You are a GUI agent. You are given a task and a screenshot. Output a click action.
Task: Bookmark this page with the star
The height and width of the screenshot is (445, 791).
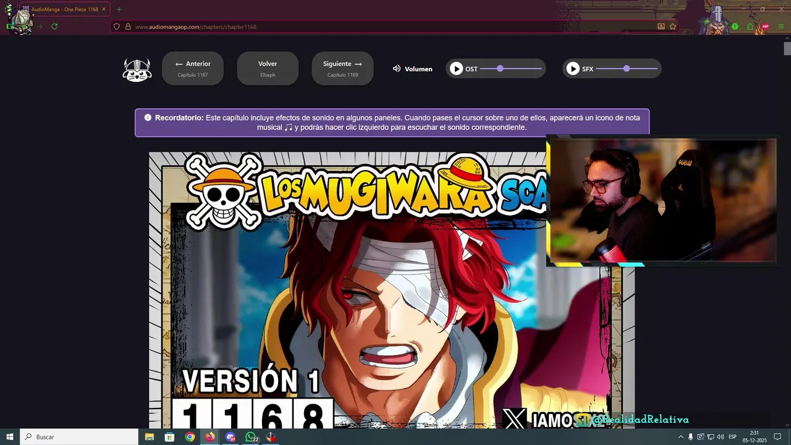[673, 27]
